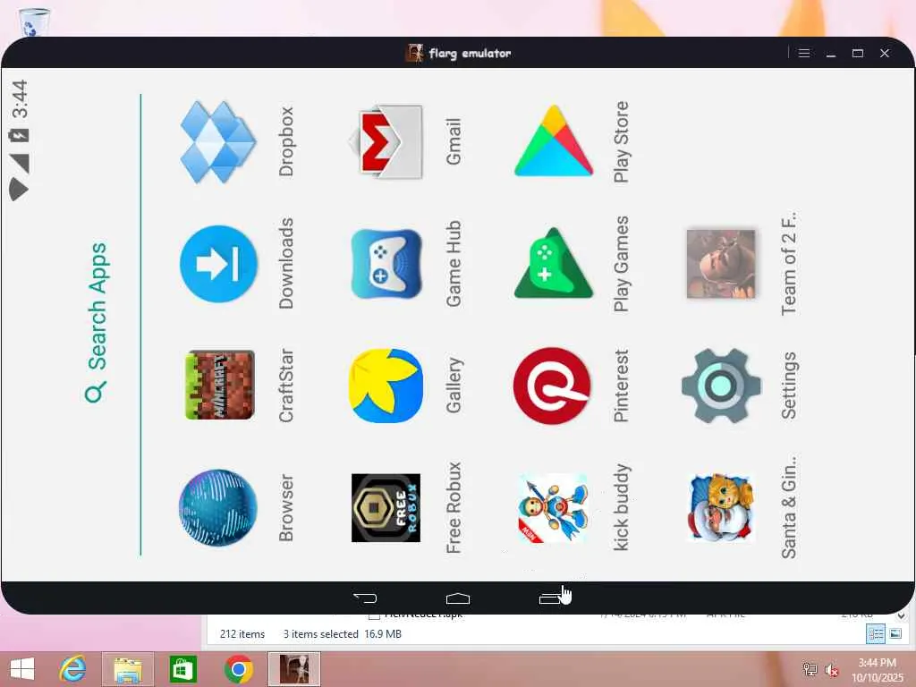Viewport: 916px width, 687px height.
Task: Switch File Explorer to details view
Action: [x=876, y=634]
